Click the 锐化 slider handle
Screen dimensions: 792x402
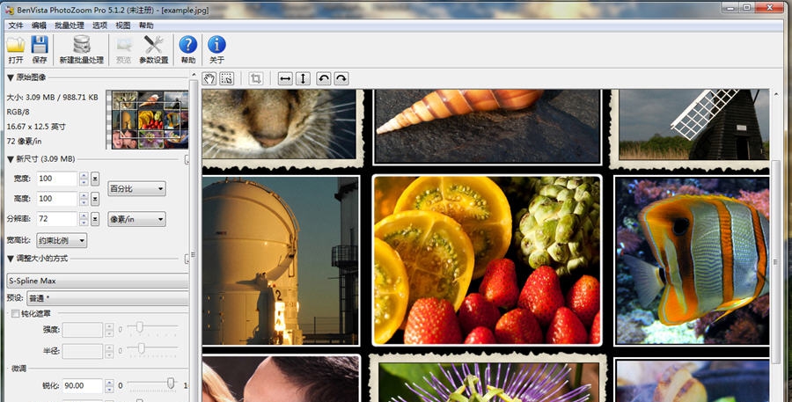pyautogui.click(x=171, y=384)
